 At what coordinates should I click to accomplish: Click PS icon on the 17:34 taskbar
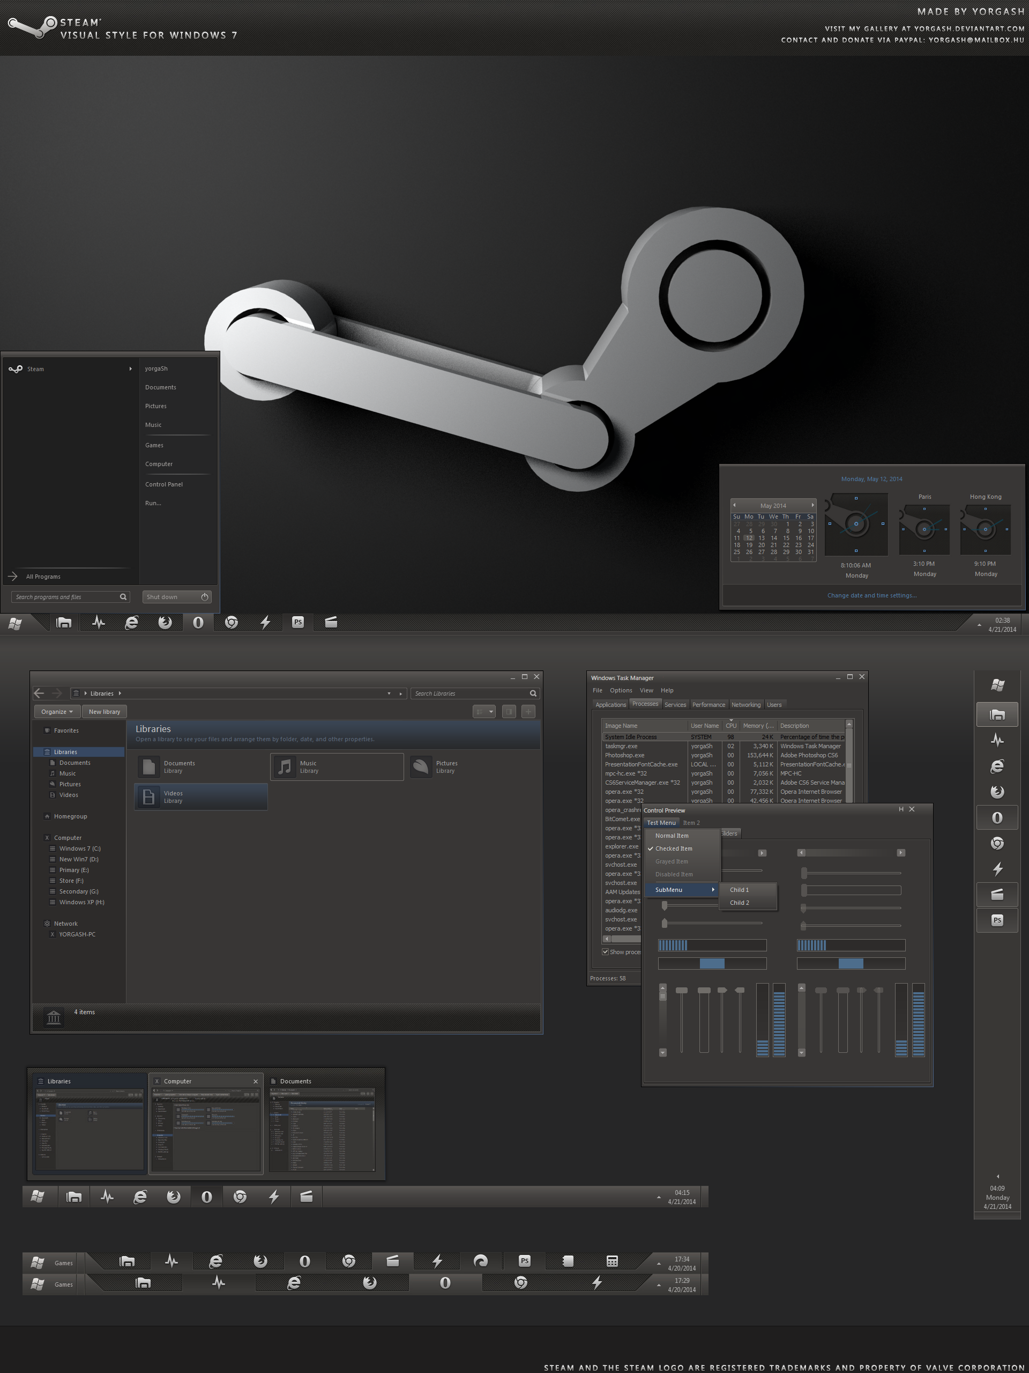click(x=525, y=1261)
